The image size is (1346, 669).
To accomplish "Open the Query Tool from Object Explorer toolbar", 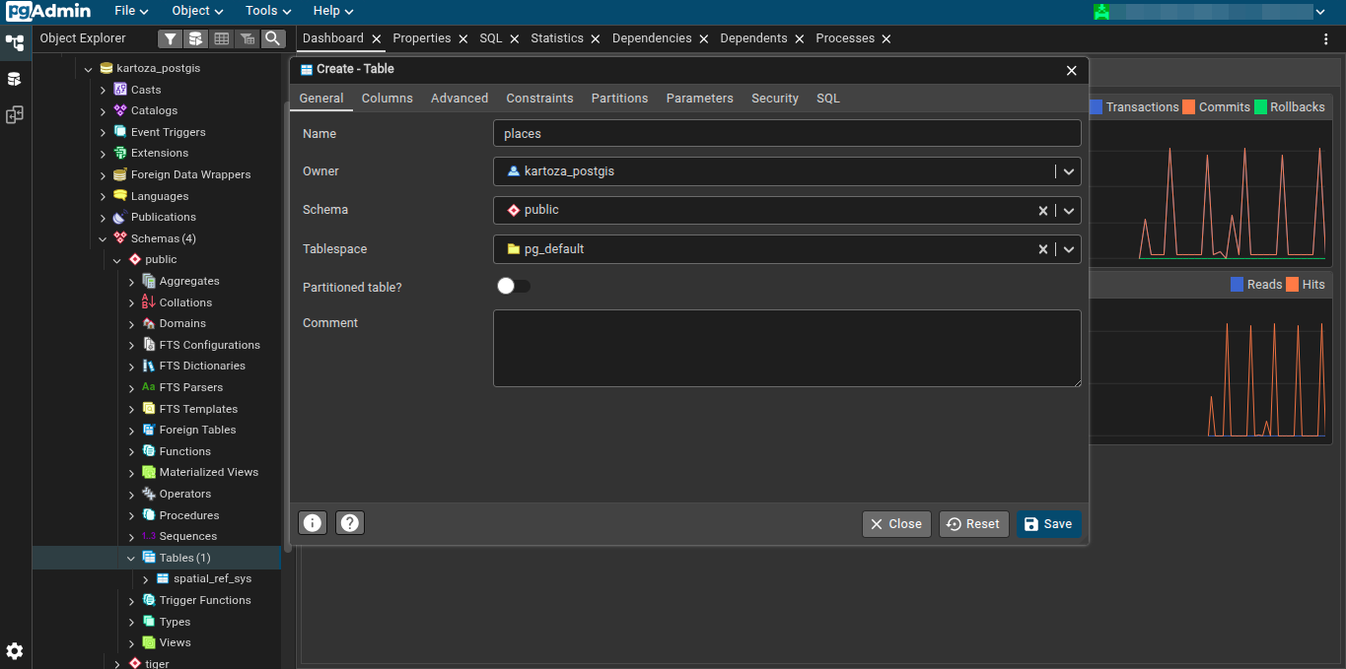I will click(196, 38).
